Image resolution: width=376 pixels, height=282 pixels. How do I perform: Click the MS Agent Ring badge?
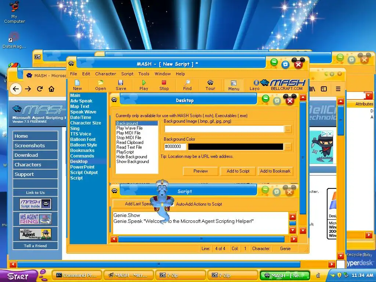(x=36, y=219)
